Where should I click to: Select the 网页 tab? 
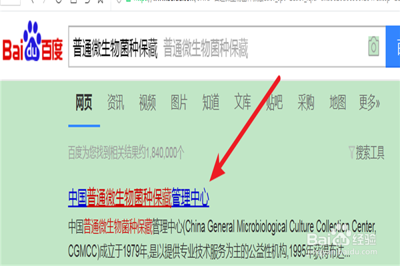(84, 102)
